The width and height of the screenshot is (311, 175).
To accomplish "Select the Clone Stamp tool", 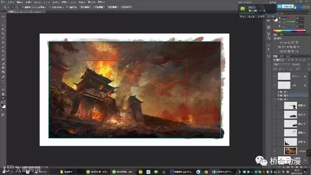I will coord(3,51).
